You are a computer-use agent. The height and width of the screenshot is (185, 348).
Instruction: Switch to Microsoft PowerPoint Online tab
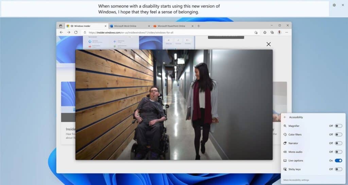point(171,26)
